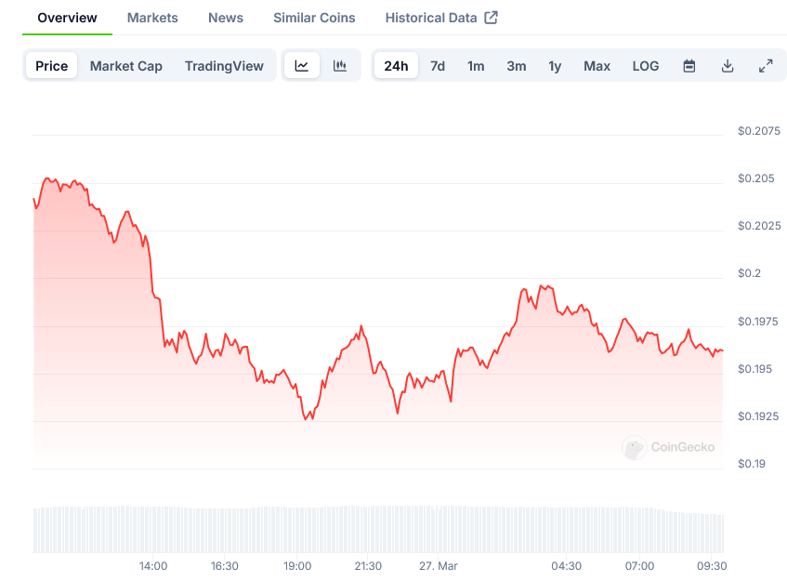Open the Markets tab
The height and width of the screenshot is (581, 787).
[152, 18]
